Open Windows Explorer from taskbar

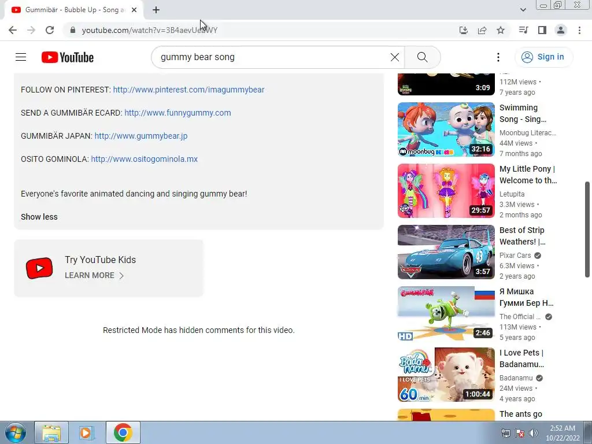pyautogui.click(x=51, y=432)
